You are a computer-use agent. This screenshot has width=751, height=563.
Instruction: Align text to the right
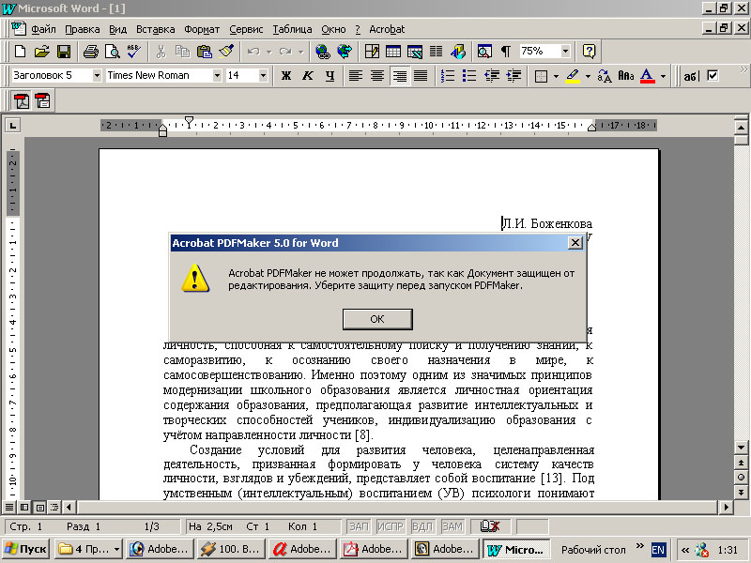[400, 76]
